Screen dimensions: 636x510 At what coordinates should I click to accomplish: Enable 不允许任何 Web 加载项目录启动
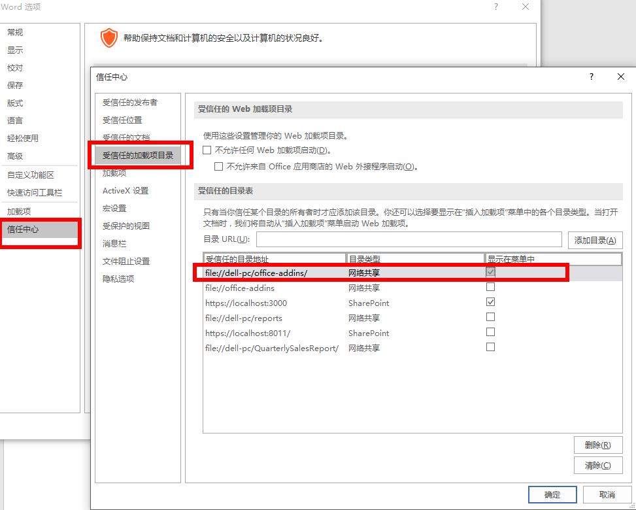[x=207, y=149]
